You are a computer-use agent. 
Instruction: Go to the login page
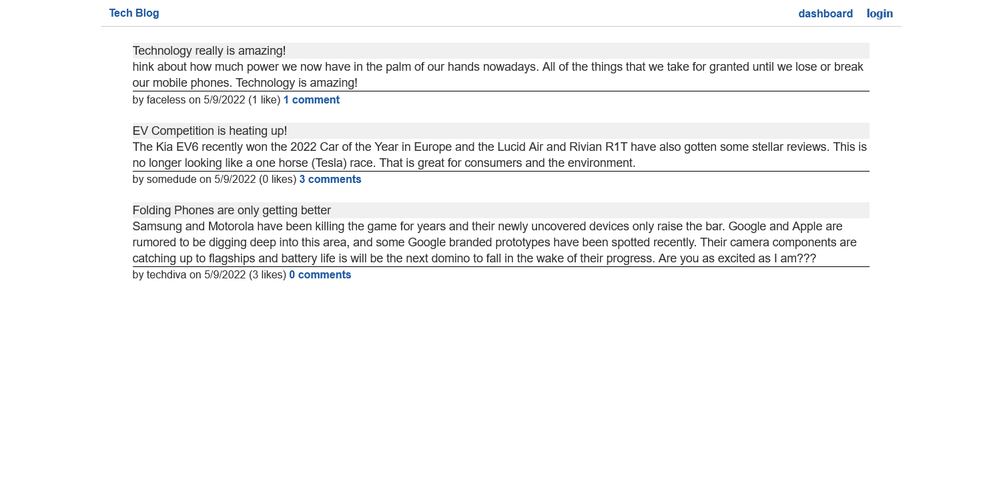tap(880, 14)
